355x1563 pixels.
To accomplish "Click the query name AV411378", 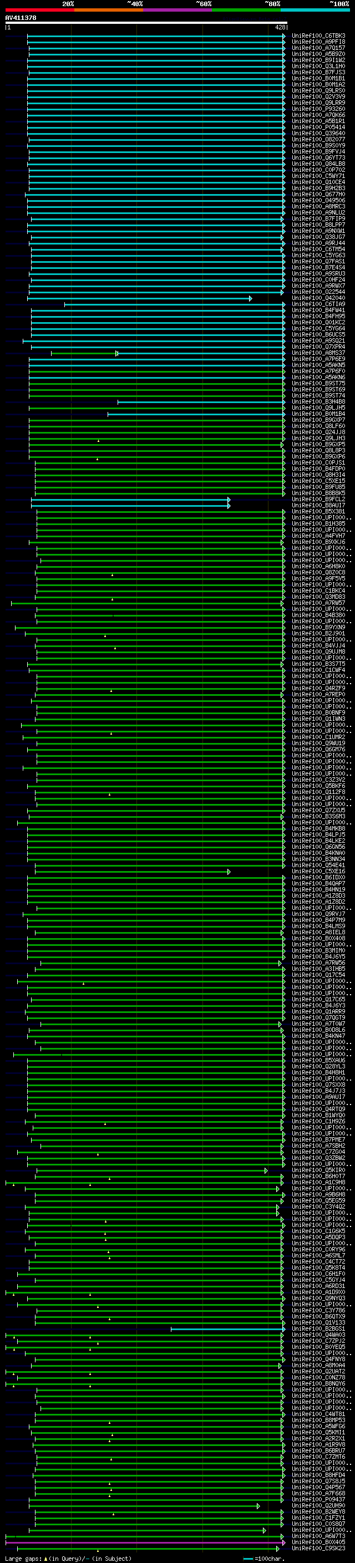I will pos(21,18).
